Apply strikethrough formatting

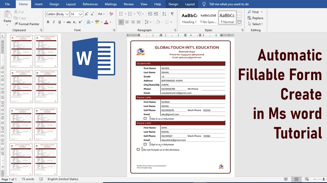click(69, 22)
